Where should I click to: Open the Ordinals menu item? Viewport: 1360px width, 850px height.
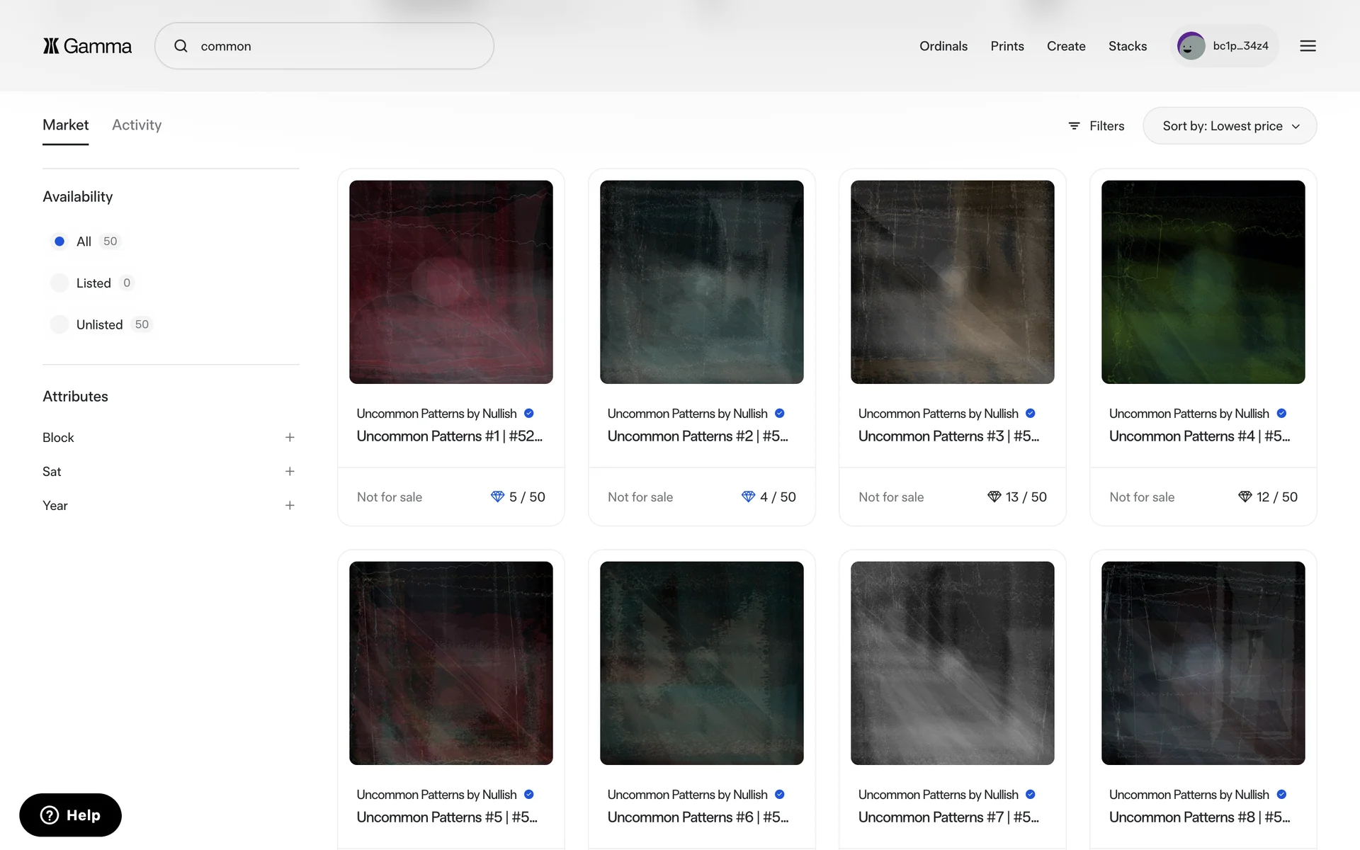943,46
